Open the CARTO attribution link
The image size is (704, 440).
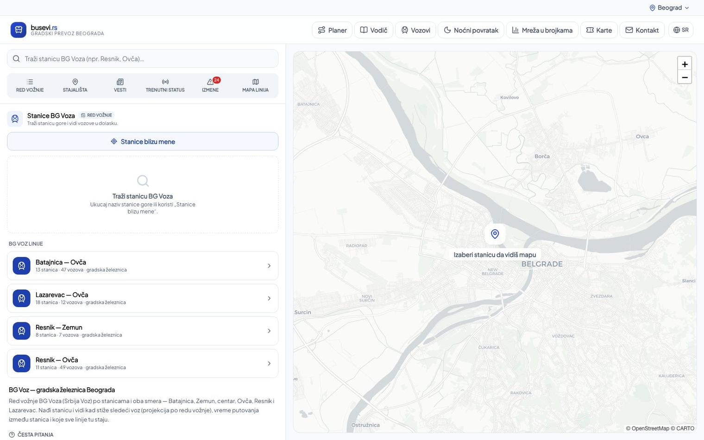tap(685, 428)
